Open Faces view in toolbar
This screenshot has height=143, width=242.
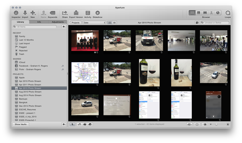[x=211, y=13]
